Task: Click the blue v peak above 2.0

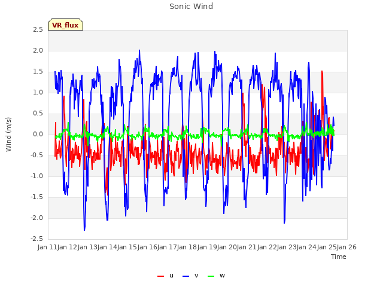Action: [139, 51]
